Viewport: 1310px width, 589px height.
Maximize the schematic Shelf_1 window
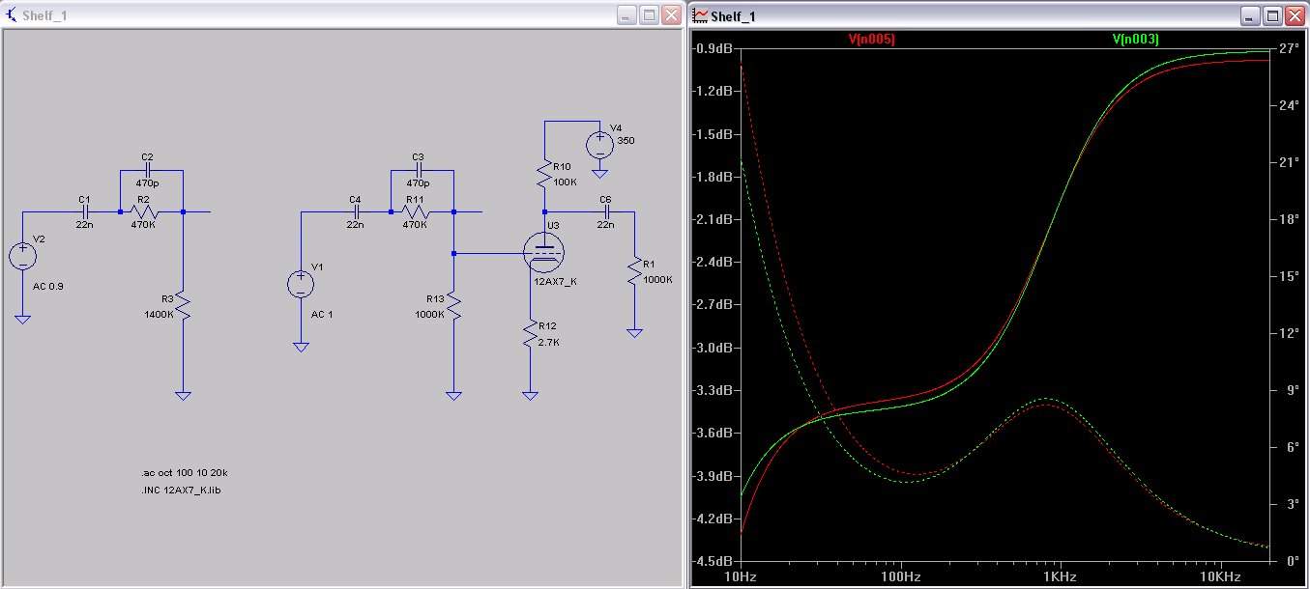(x=650, y=15)
